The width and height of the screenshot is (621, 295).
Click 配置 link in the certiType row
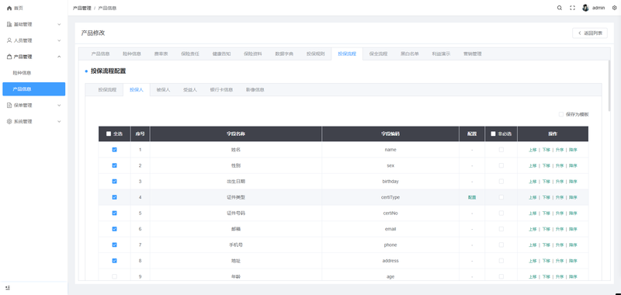[472, 197]
